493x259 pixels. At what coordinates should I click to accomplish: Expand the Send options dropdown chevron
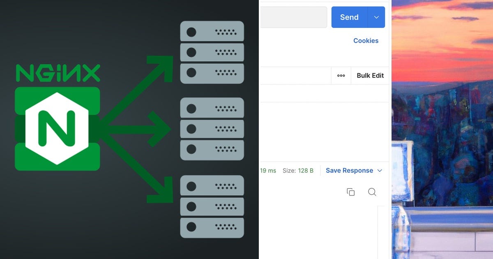376,17
